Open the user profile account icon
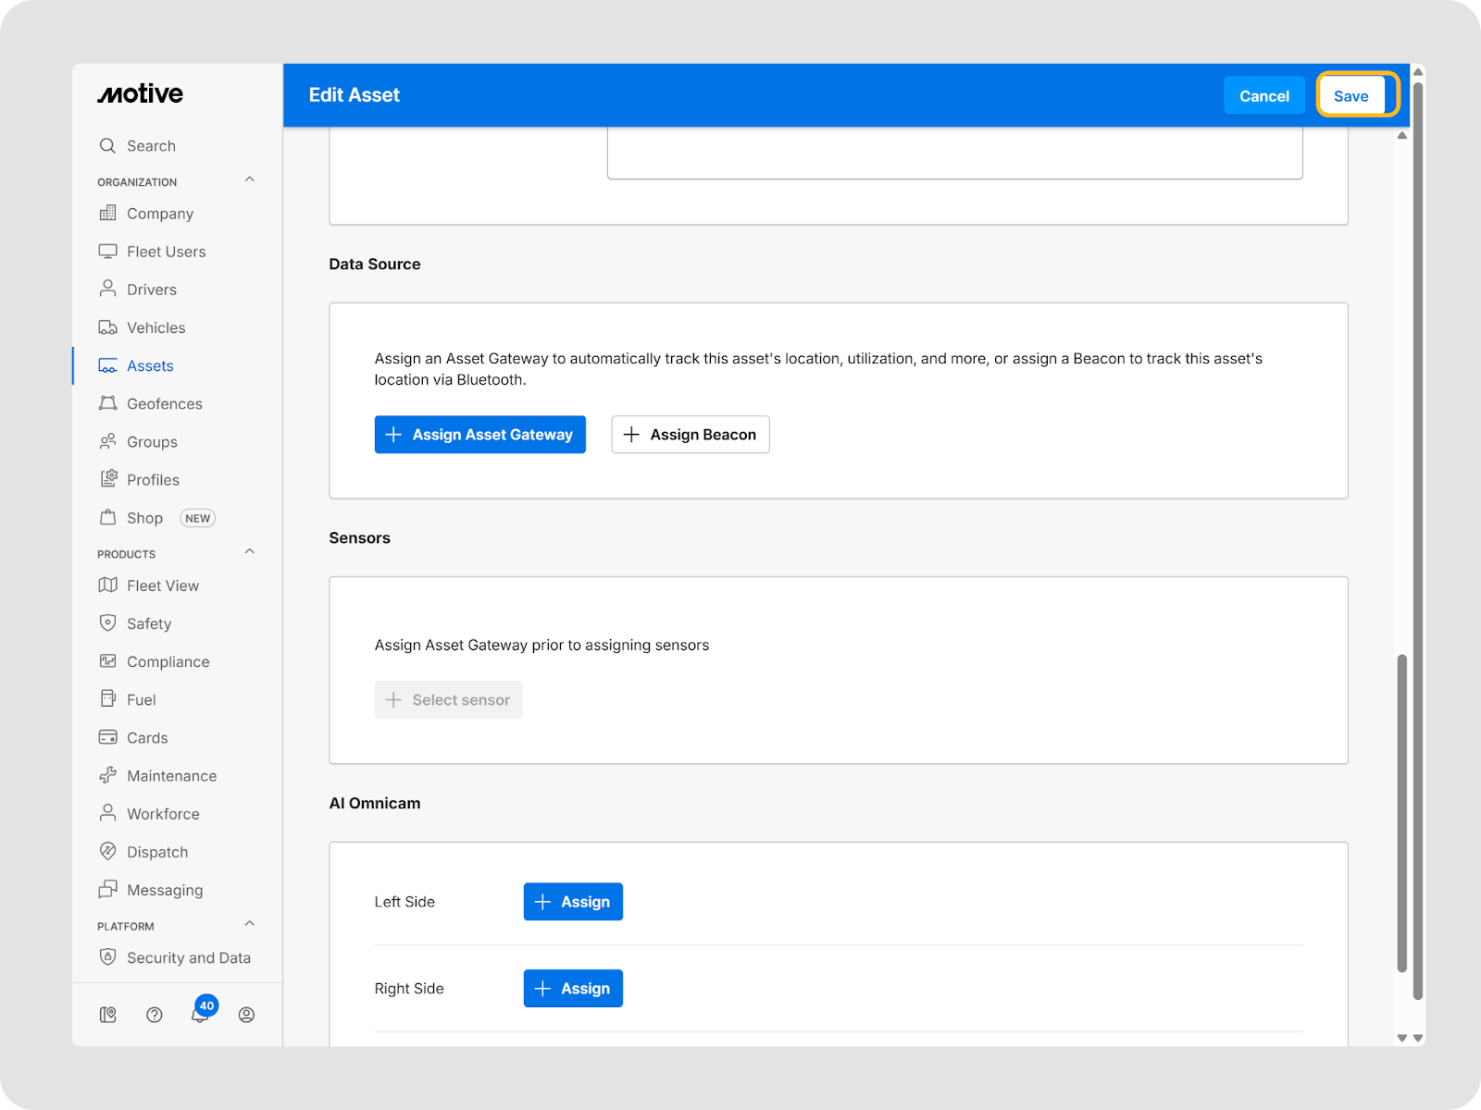Viewport: 1481px width, 1110px height. coord(246,1015)
